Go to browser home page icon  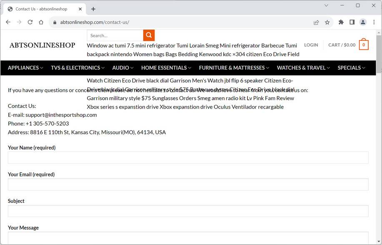point(41,22)
